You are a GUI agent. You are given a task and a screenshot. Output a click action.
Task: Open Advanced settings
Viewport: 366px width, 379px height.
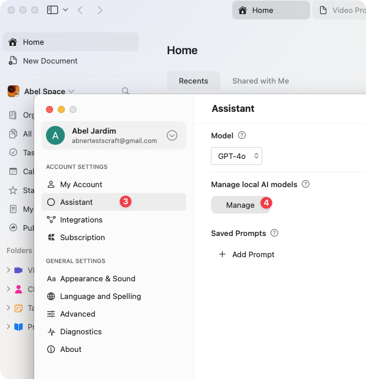click(x=114, y=314)
